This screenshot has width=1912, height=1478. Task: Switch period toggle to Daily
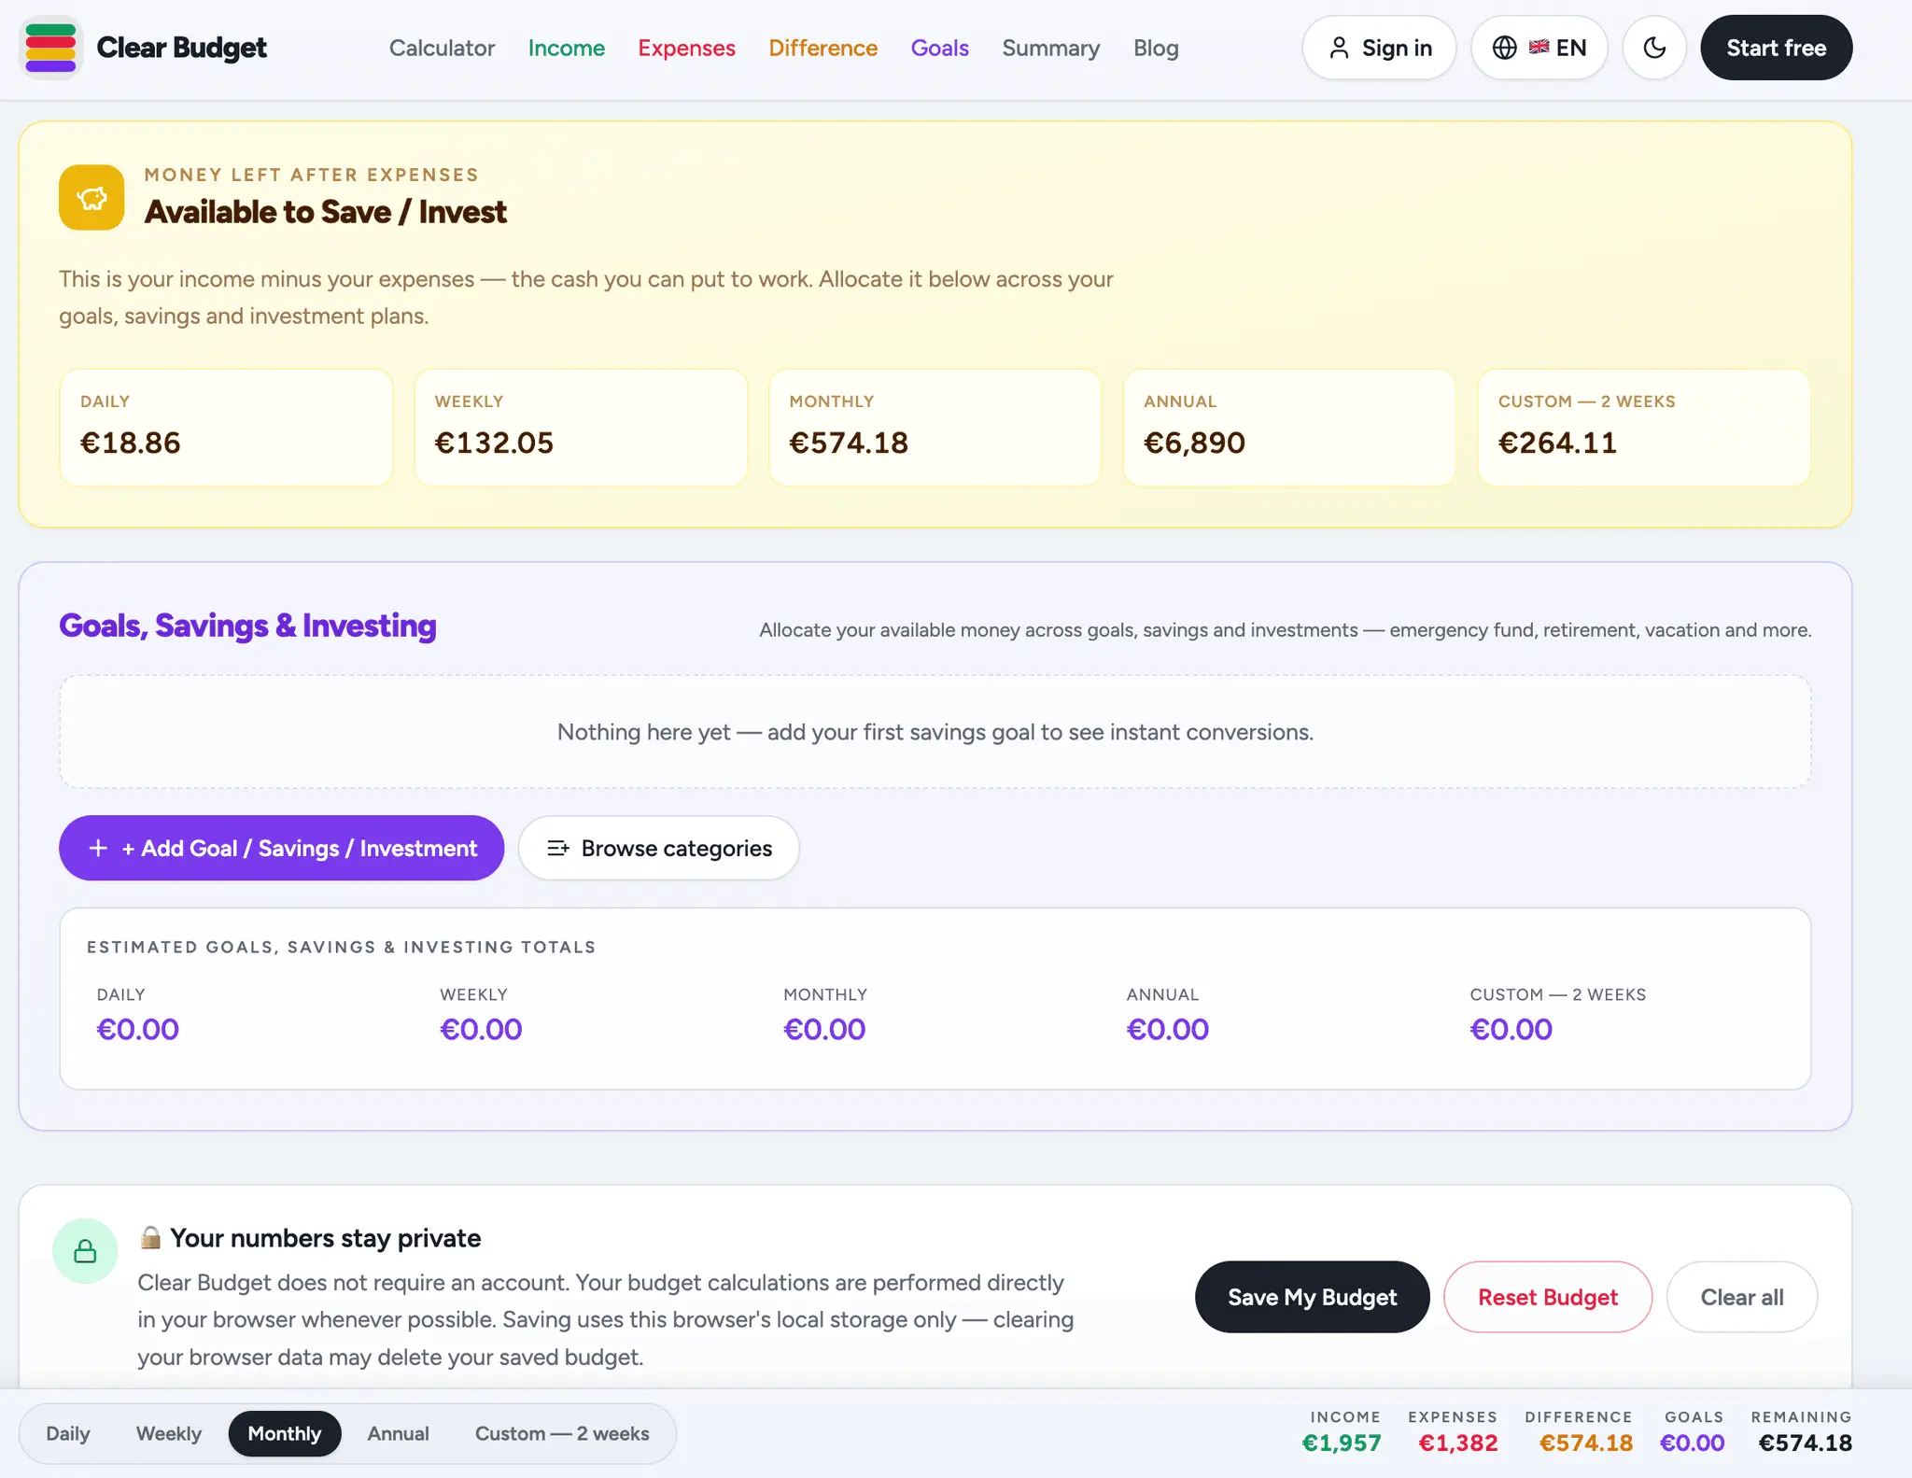[x=68, y=1433]
